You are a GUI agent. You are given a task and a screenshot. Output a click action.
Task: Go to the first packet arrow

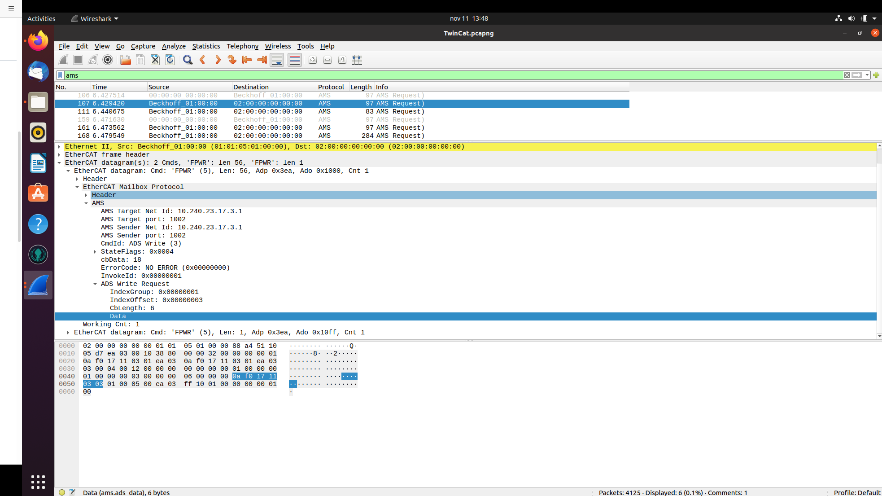tap(247, 60)
